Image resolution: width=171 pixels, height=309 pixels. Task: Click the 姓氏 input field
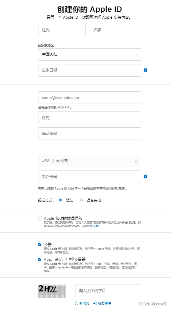coord(62,30)
